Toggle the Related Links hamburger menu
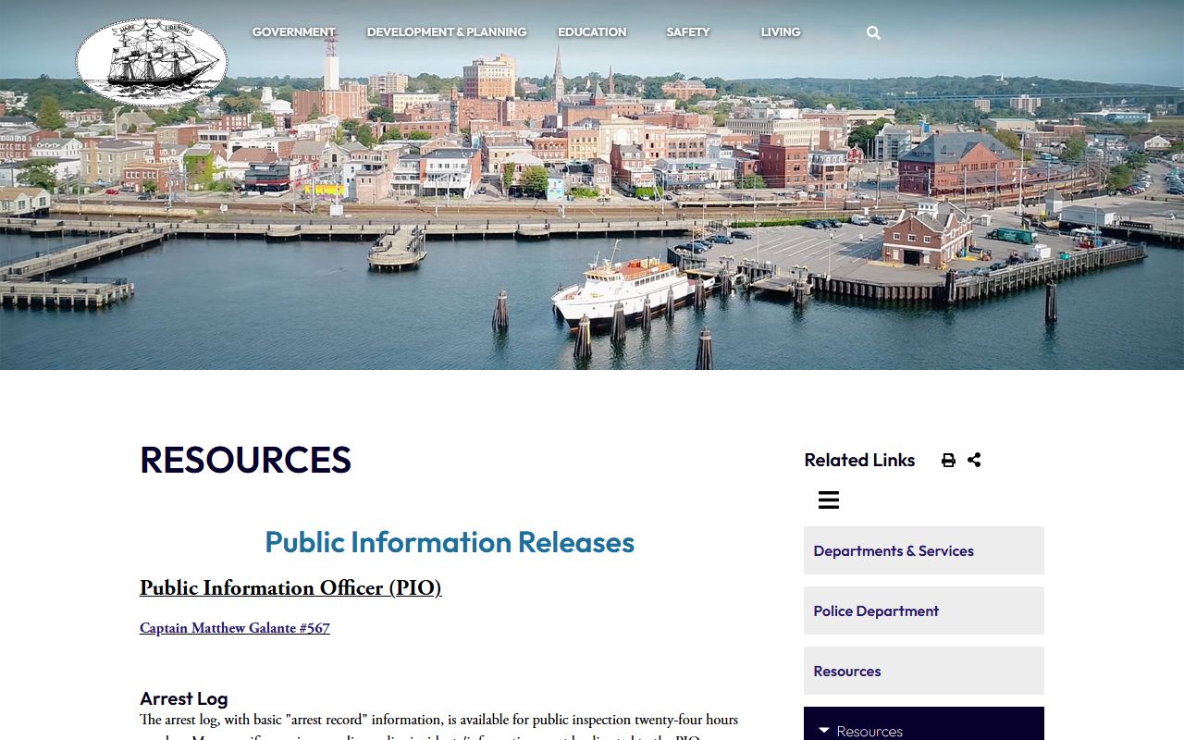This screenshot has height=740, width=1184. (x=829, y=500)
